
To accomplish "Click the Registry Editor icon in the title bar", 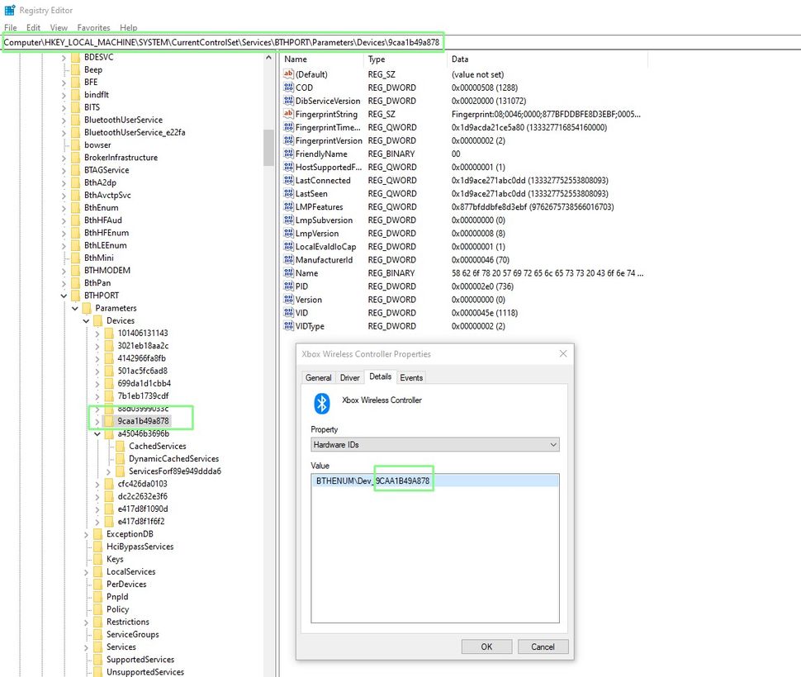I will [x=8, y=9].
